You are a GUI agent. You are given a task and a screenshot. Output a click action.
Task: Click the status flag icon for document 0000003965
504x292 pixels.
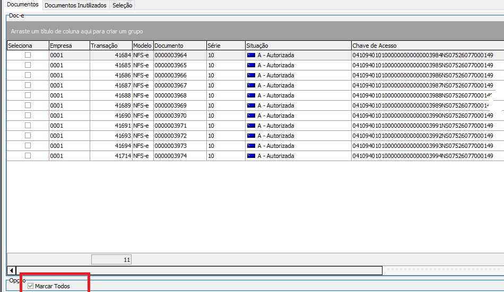pos(251,65)
